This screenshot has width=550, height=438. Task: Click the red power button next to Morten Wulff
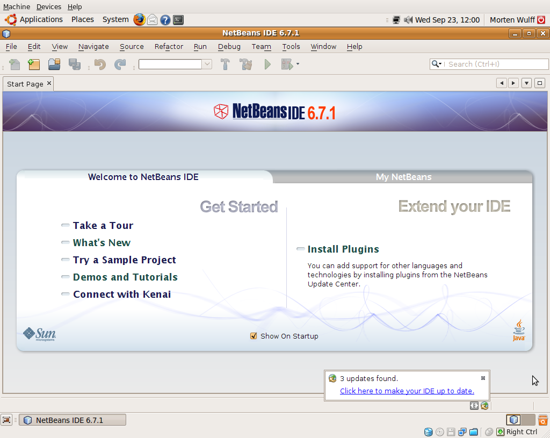[541, 20]
